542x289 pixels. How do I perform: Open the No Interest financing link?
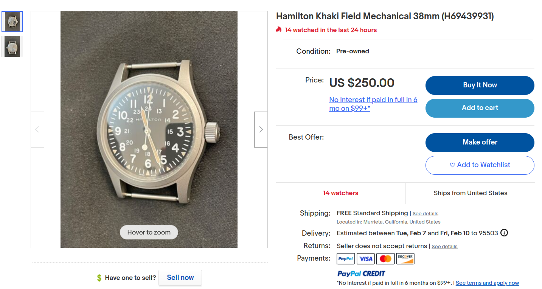click(373, 104)
